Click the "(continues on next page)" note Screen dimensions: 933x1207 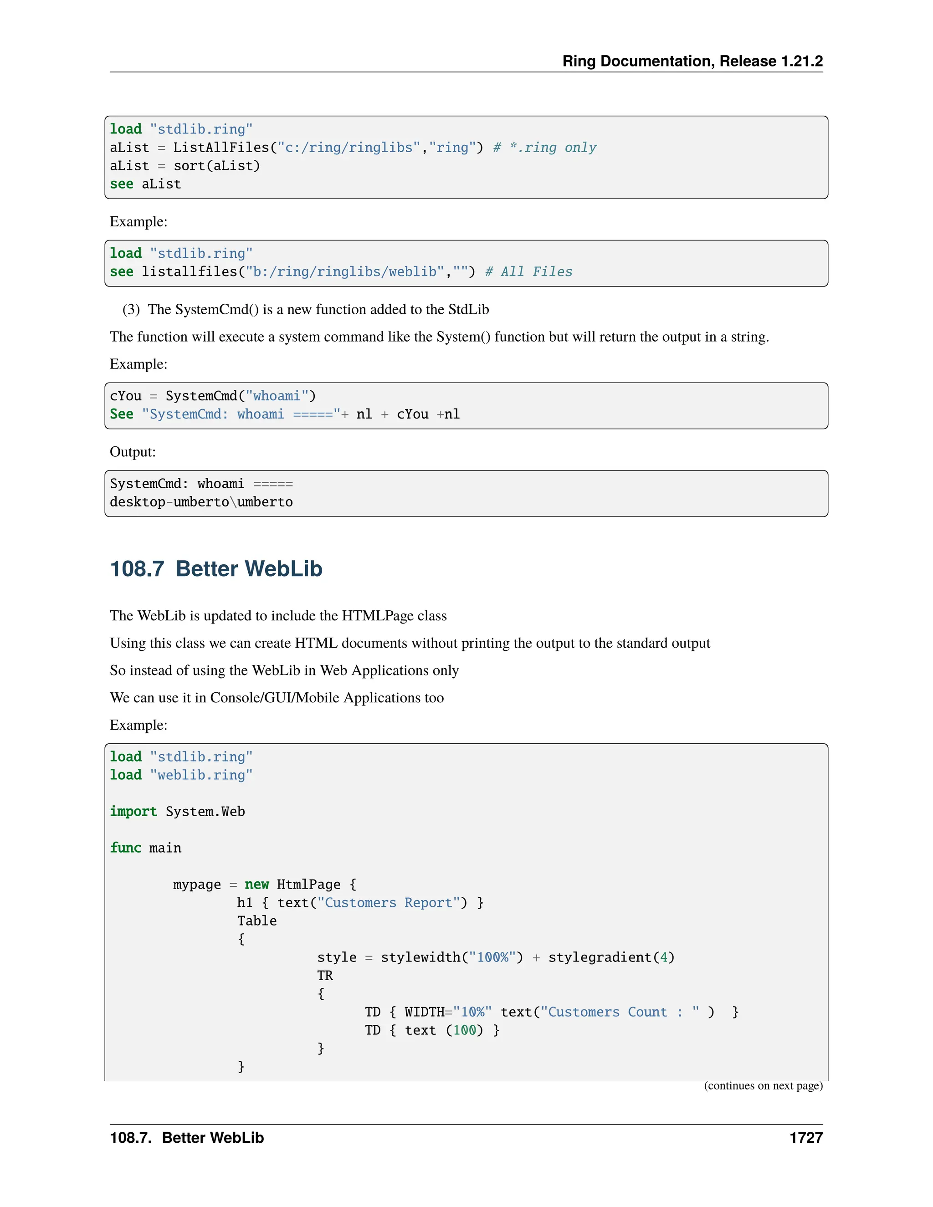(x=763, y=1085)
